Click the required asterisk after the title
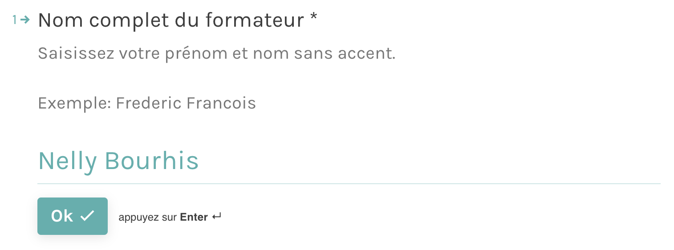The image size is (674, 250). click(x=314, y=19)
